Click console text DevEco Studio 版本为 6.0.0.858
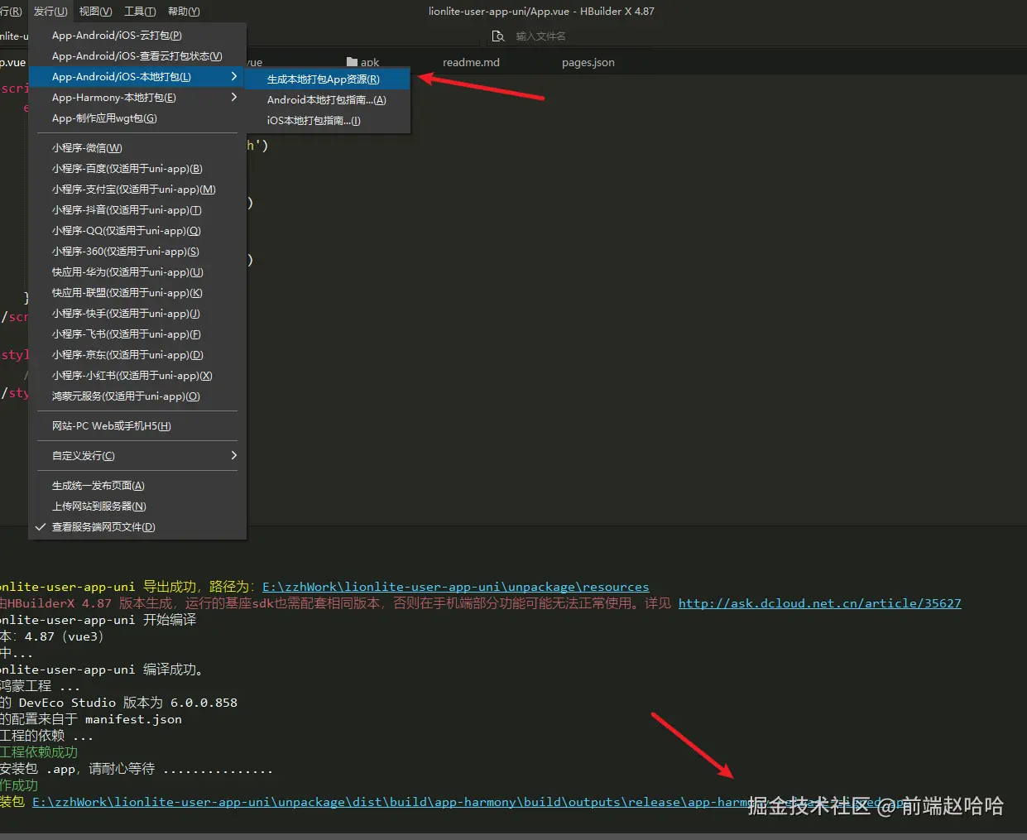This screenshot has height=840, width=1027. 127,703
